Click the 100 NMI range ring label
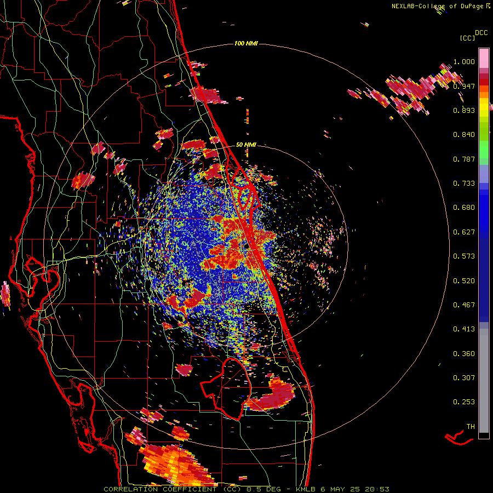493x493 pixels. (246, 43)
